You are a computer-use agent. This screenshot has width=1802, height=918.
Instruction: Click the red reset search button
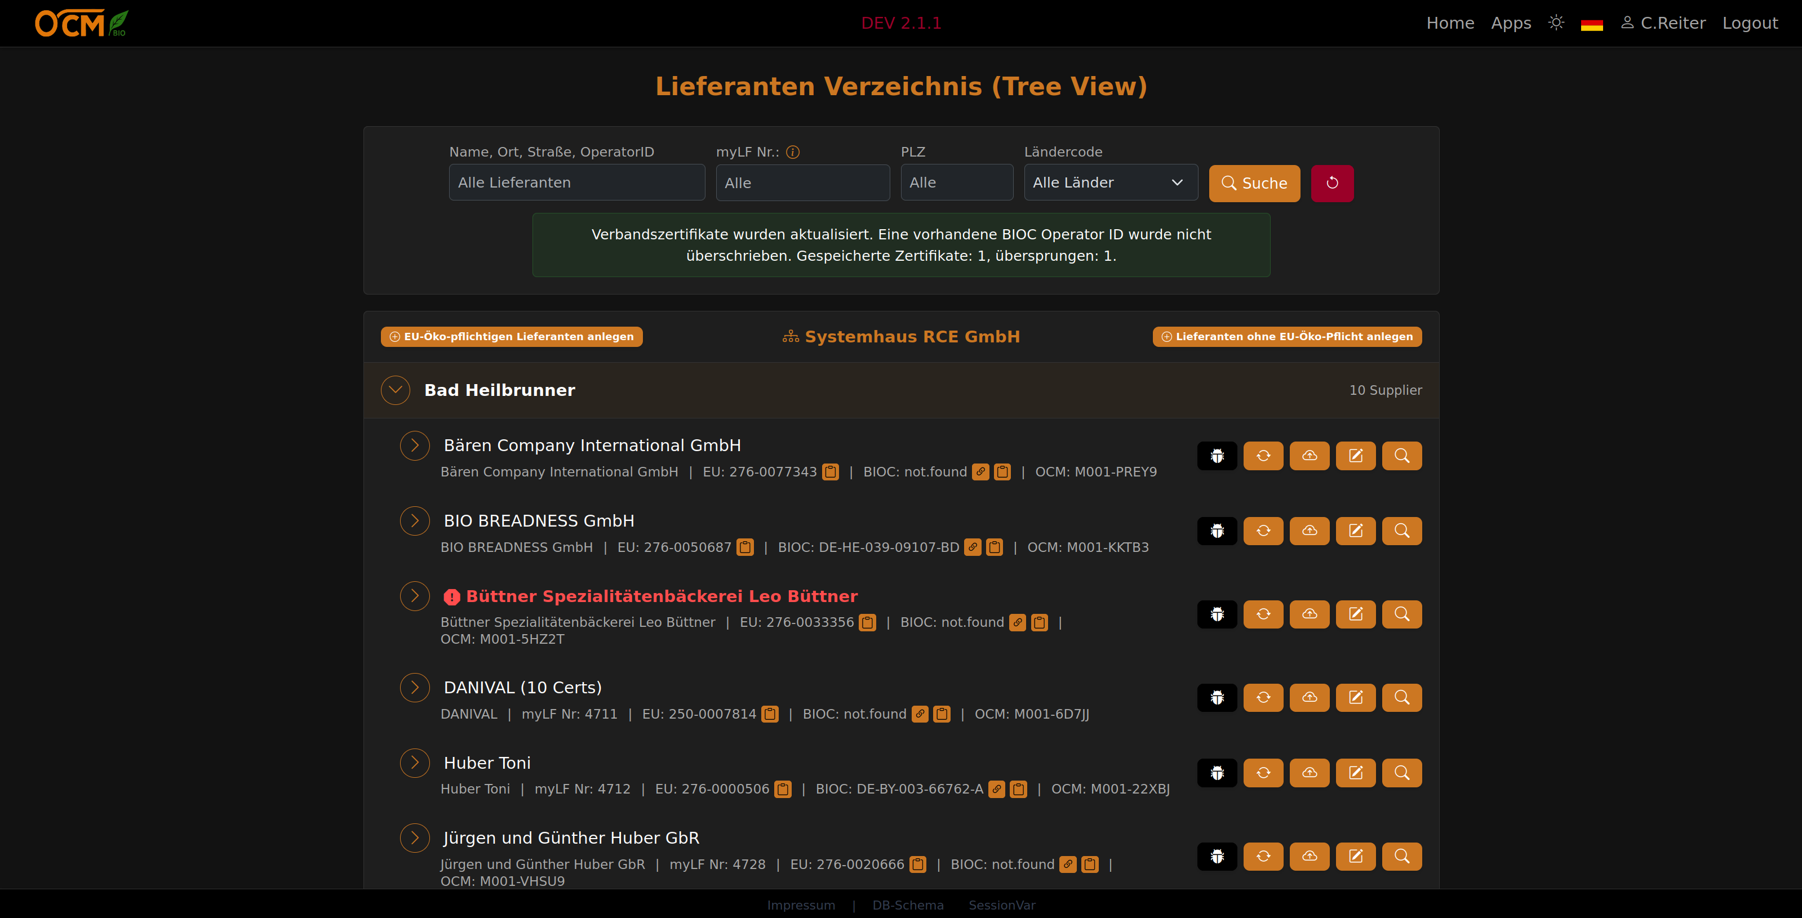pyautogui.click(x=1332, y=183)
